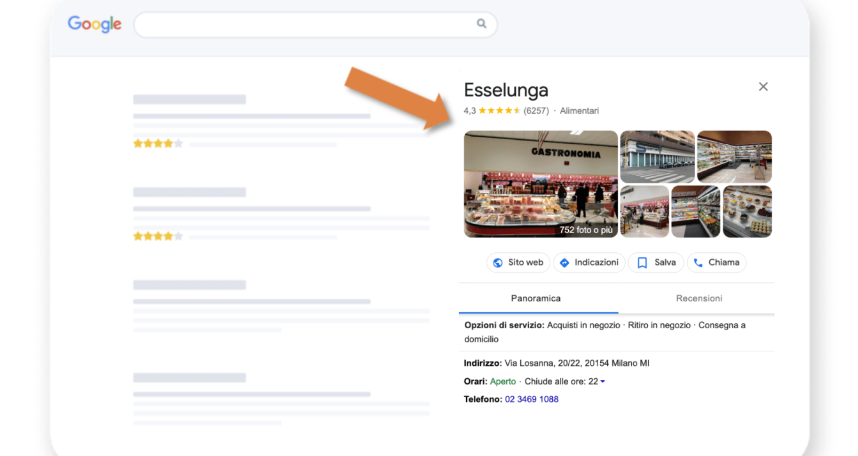Viewport: 858px width, 456px height.
Task: Click the Alimentari category label
Action: pyautogui.click(x=580, y=110)
